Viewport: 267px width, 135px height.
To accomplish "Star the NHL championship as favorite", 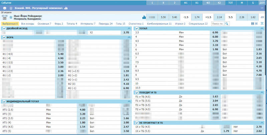I will [x=11, y=8].
